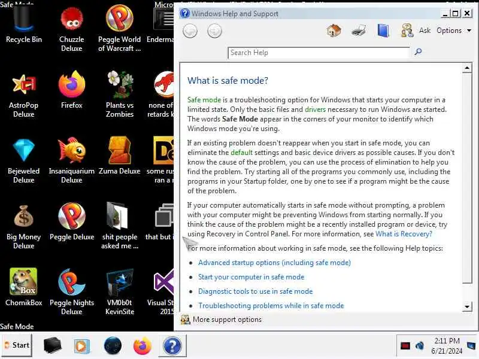Select Peggle Nights Deluxe desktop icon

[x=71, y=293]
